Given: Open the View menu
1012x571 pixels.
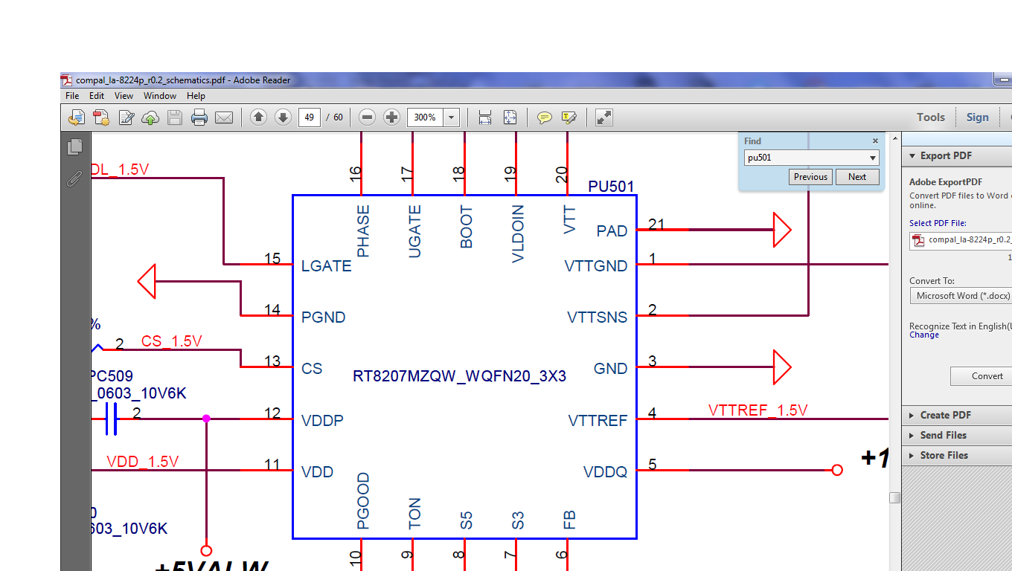Looking at the screenshot, I should (x=124, y=96).
